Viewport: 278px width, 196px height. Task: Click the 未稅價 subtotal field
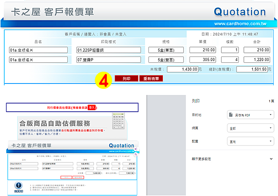182,69
